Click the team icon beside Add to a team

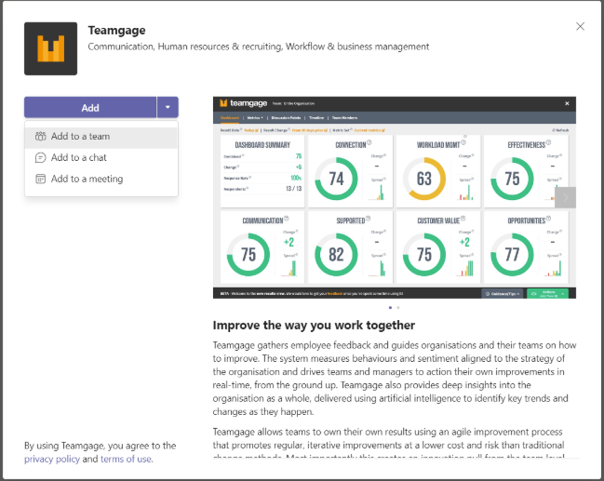[40, 136]
